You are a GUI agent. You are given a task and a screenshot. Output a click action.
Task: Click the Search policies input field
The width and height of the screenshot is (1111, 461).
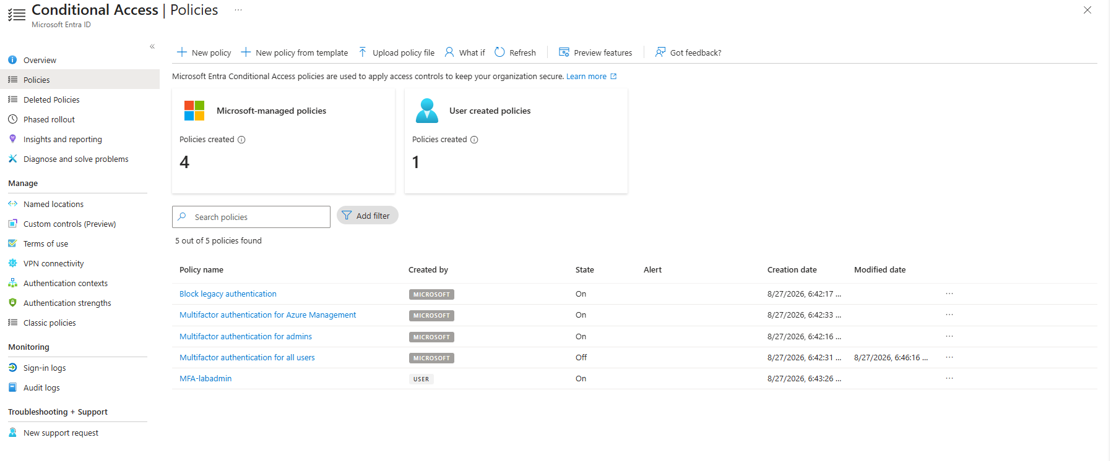click(x=251, y=217)
